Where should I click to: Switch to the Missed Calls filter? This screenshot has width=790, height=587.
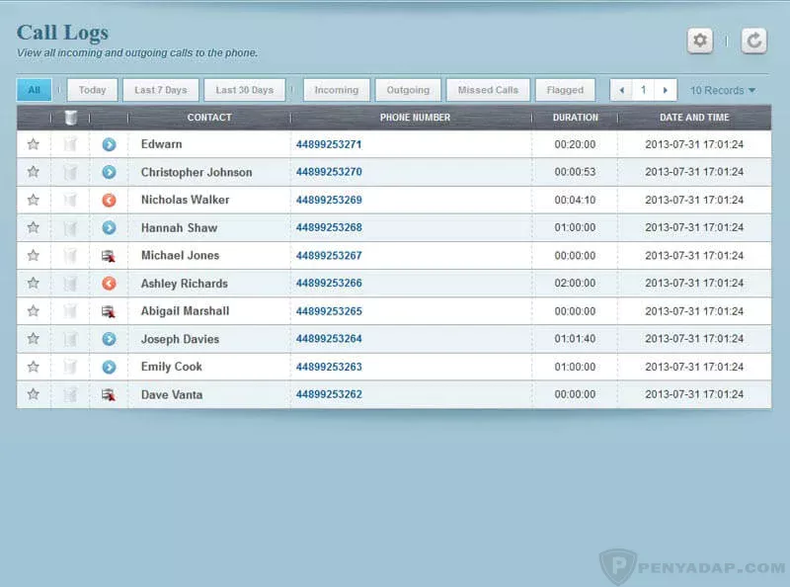[488, 89]
